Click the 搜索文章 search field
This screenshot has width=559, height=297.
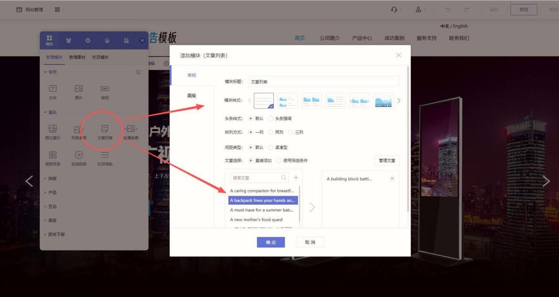pos(260,178)
